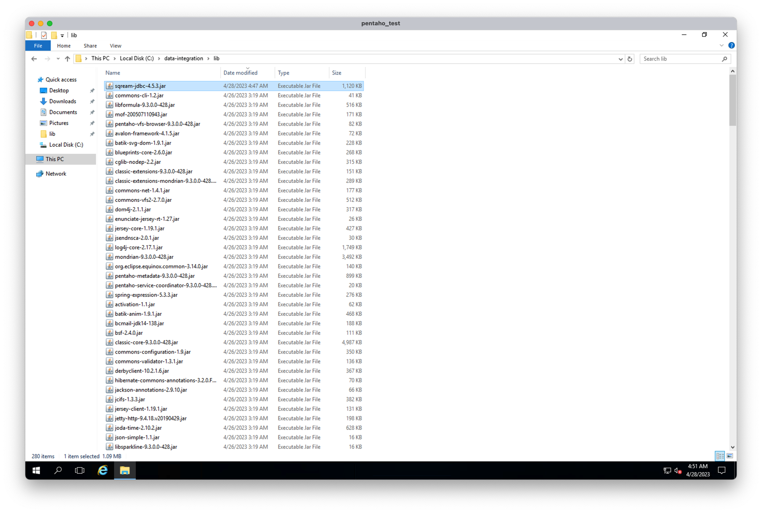762x513 pixels.
Task: Select Network in navigation pane
Action: 56,173
